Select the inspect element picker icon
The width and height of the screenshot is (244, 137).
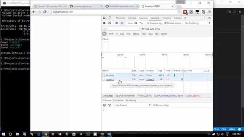(104, 18)
